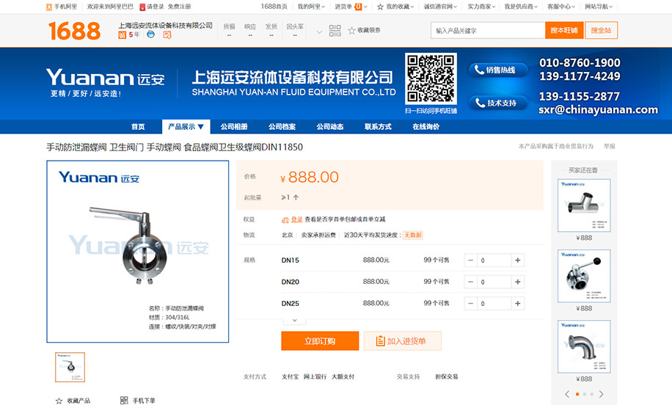The height and width of the screenshot is (419, 672).
Task: Click the 北京 logistics location text
Action: (287, 235)
